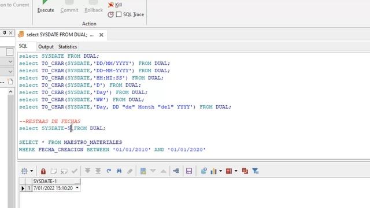Click the fetch next page icon
The image size is (370, 208).
point(87,171)
